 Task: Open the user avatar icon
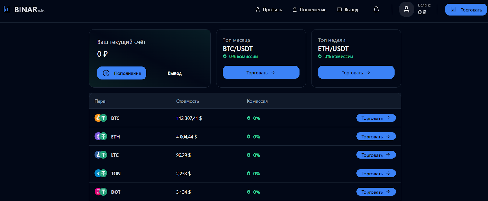click(406, 9)
